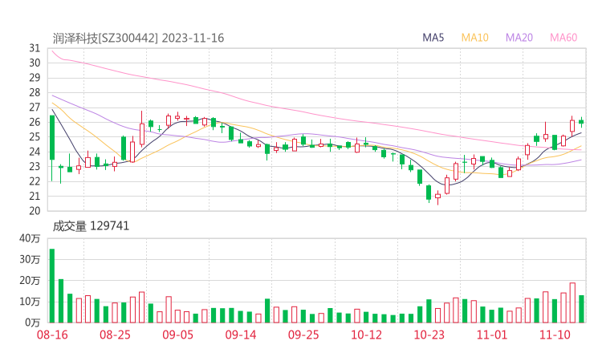Click the tallest green volume bar on 08-16
The image size is (594, 353).
coord(52,286)
